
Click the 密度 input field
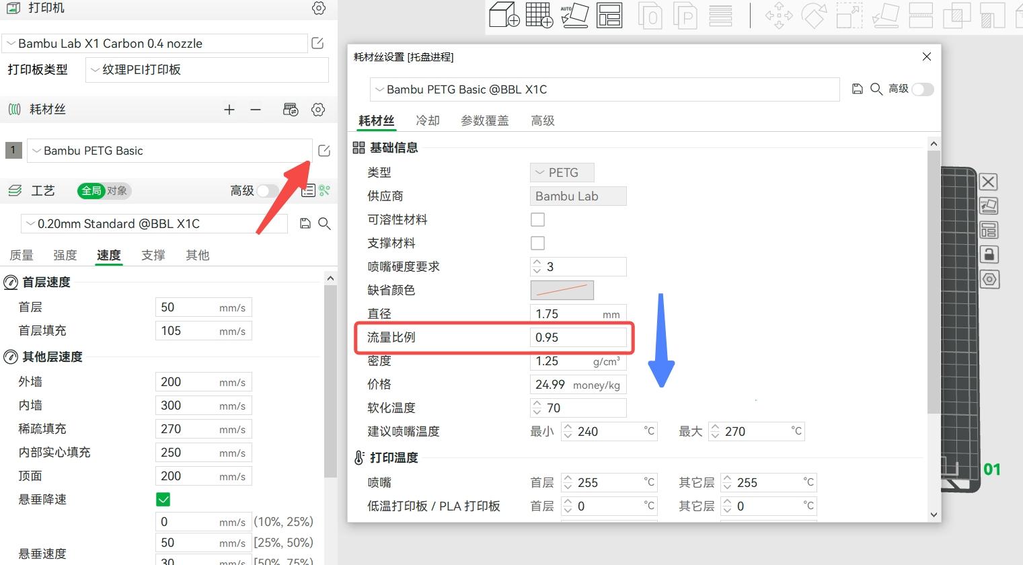pyautogui.click(x=578, y=361)
